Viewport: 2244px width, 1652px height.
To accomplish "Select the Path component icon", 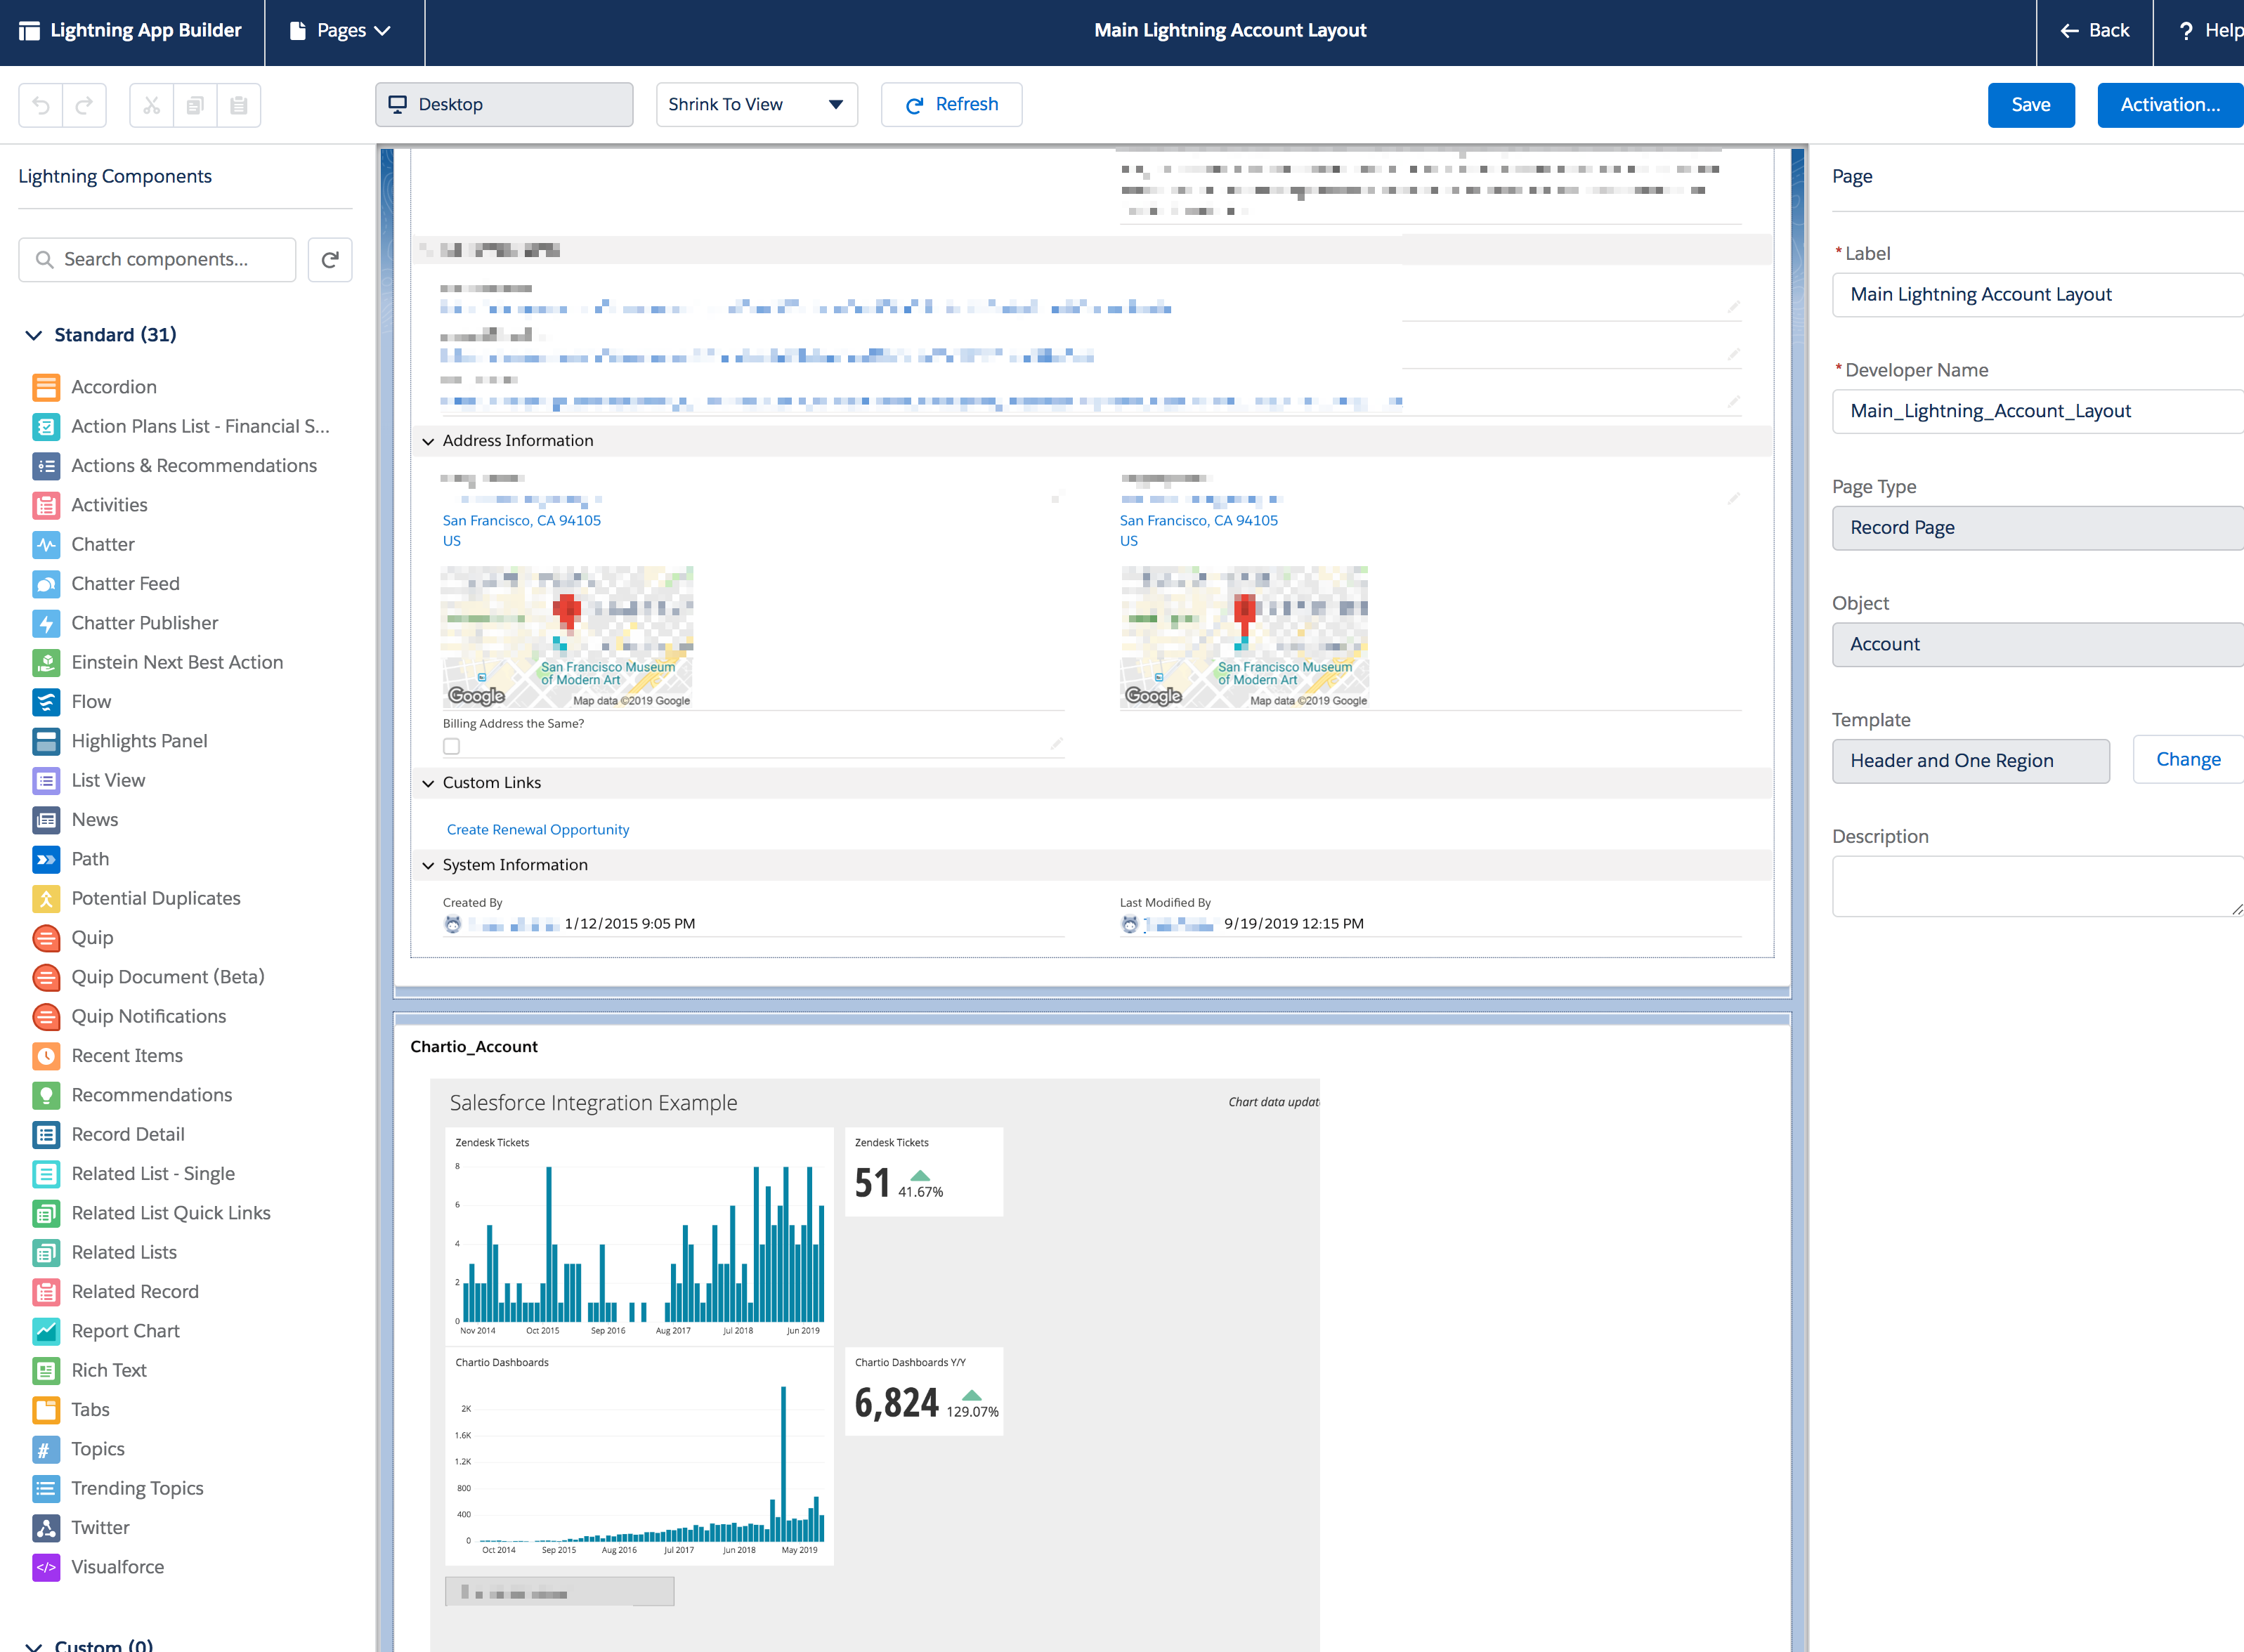I will click(46, 859).
